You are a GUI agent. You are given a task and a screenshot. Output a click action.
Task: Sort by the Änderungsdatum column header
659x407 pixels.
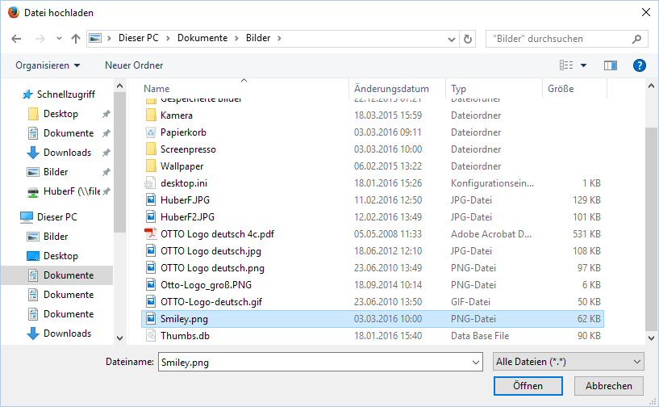[391, 89]
